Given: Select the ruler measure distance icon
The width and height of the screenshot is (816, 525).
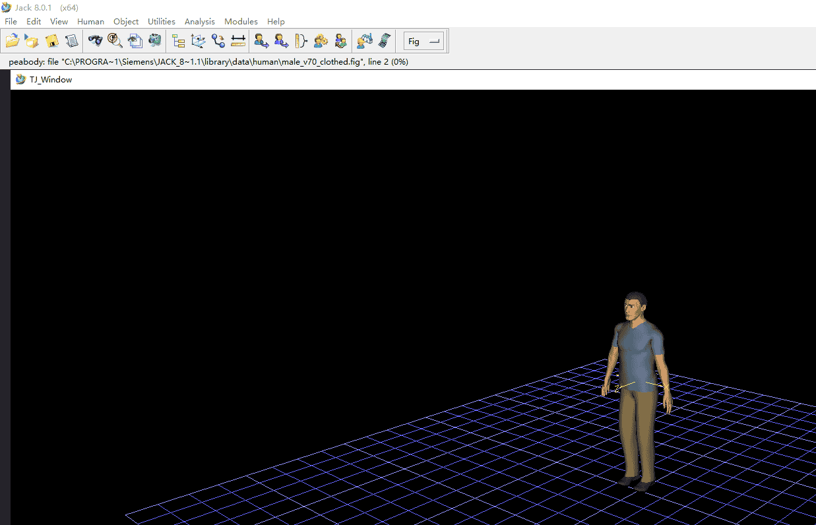Looking at the screenshot, I should pos(238,41).
